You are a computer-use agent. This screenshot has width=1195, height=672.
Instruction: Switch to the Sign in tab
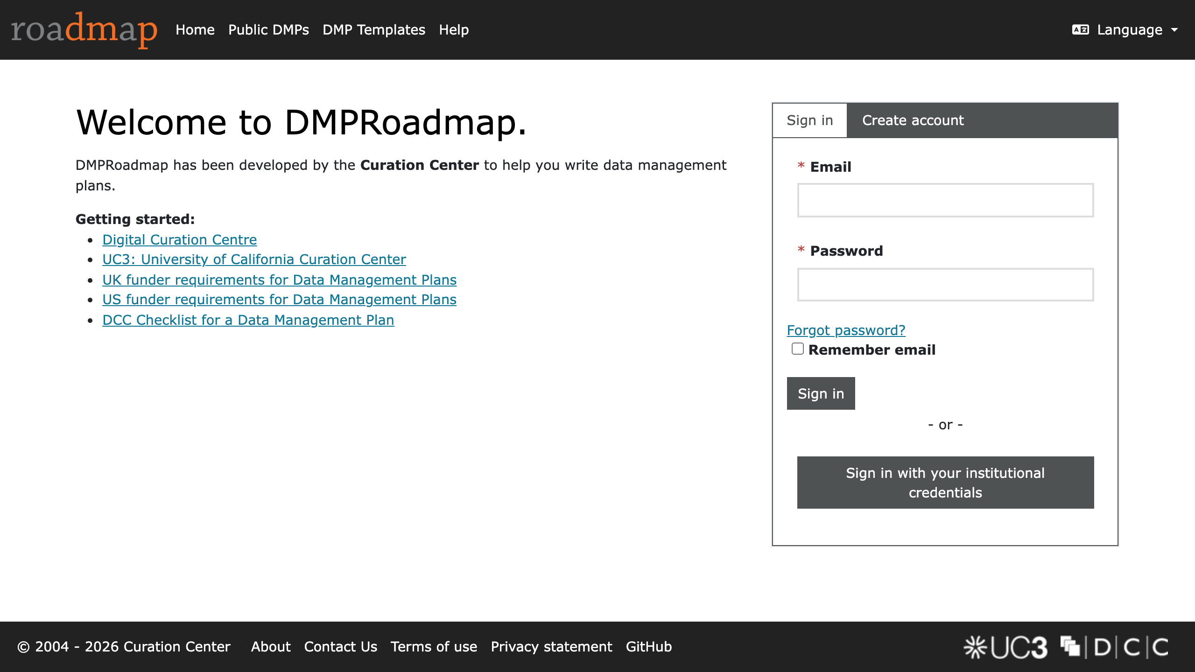pyautogui.click(x=810, y=120)
